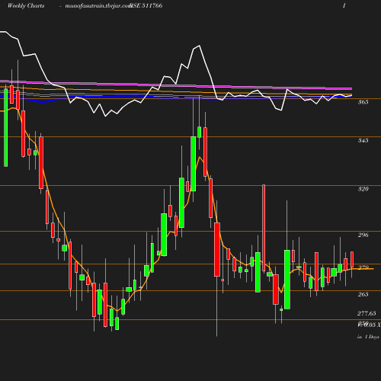Click the 265 price axis label
The height and width of the screenshot is (381, 381).
pos(363,294)
